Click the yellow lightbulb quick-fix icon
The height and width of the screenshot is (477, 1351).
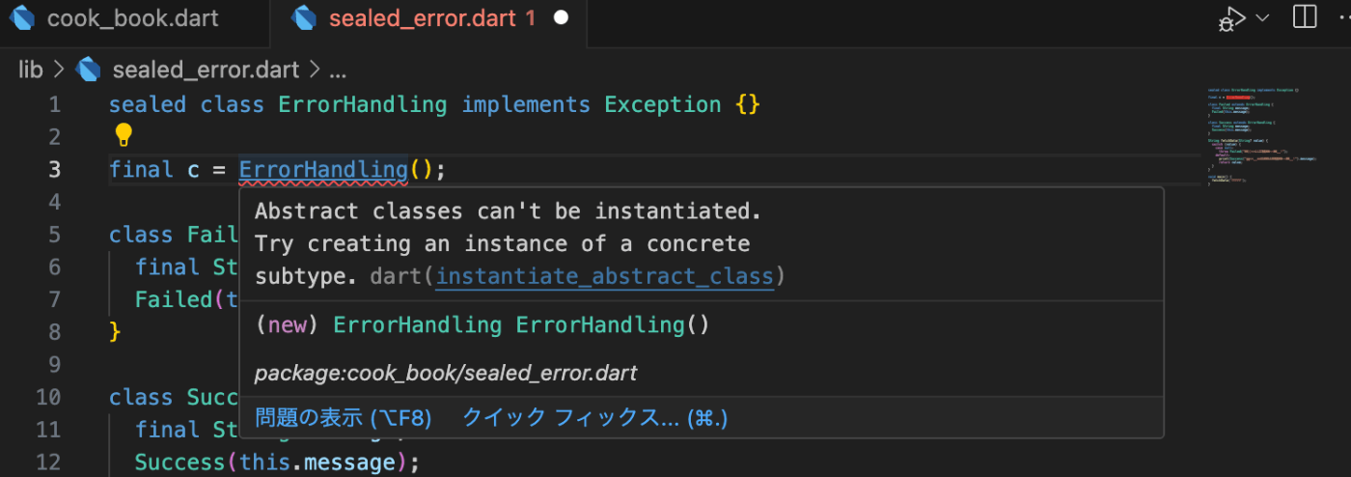point(124,135)
